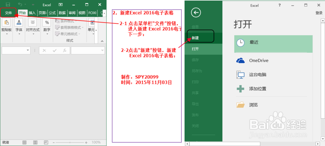This screenshot has height=146, width=325.
Task: Switch to the FOXI ribbon tab
Action: click(x=92, y=13)
